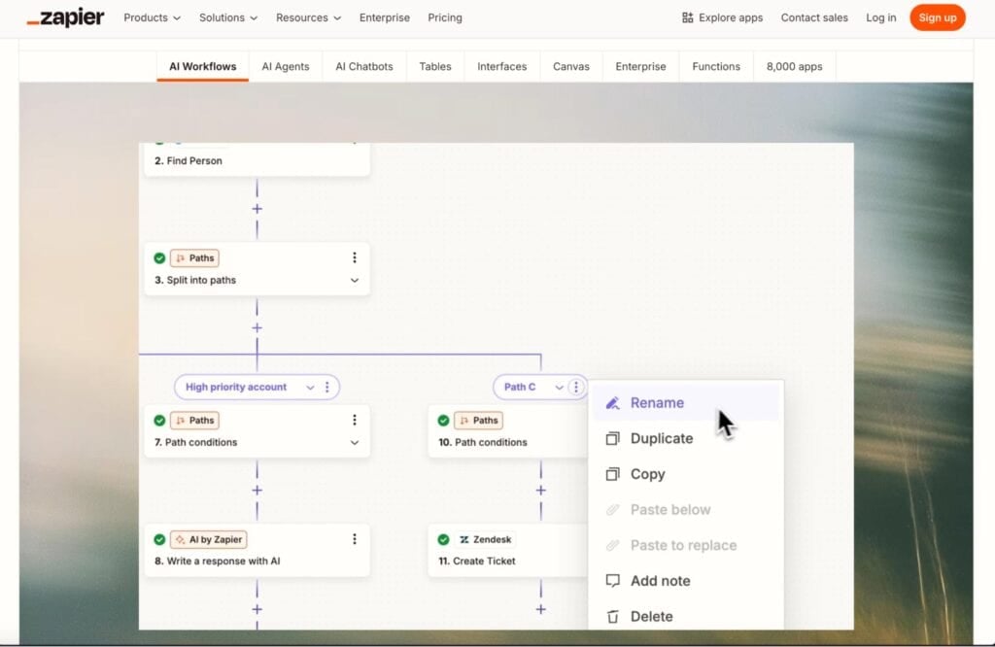
Task: Add a step below Write a response with AI
Action: [x=257, y=609]
